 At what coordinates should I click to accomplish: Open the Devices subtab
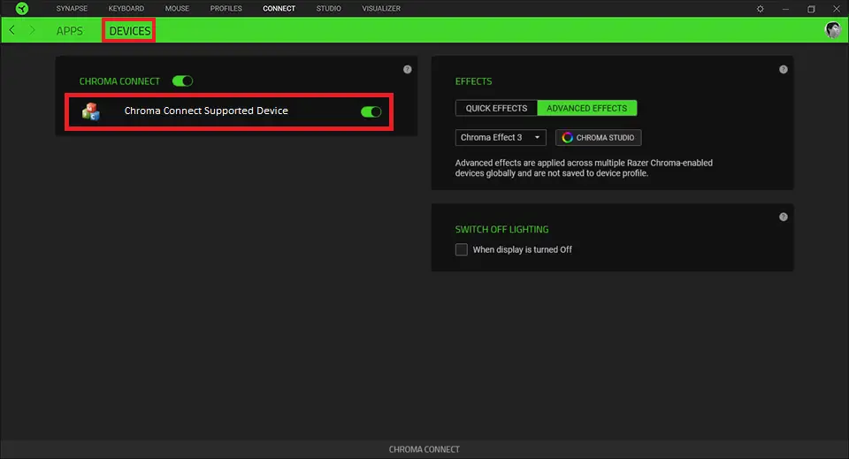click(130, 31)
